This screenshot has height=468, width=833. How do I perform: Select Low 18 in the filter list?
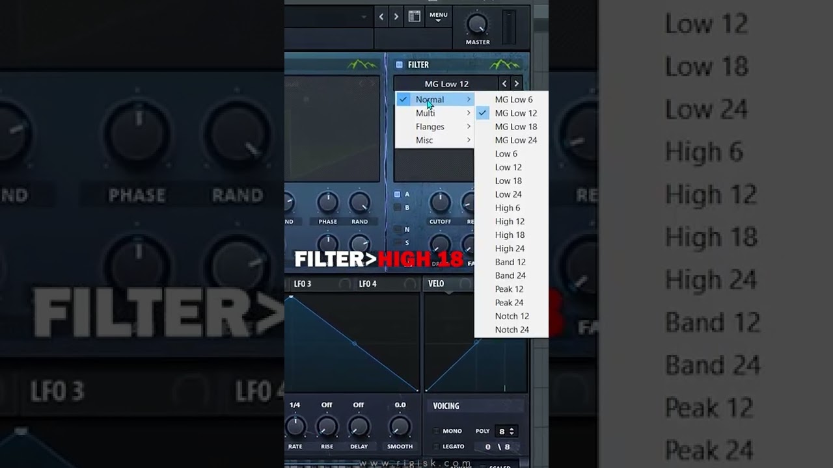pyautogui.click(x=512, y=181)
